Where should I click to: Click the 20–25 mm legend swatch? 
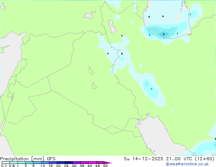tap(61, 163)
